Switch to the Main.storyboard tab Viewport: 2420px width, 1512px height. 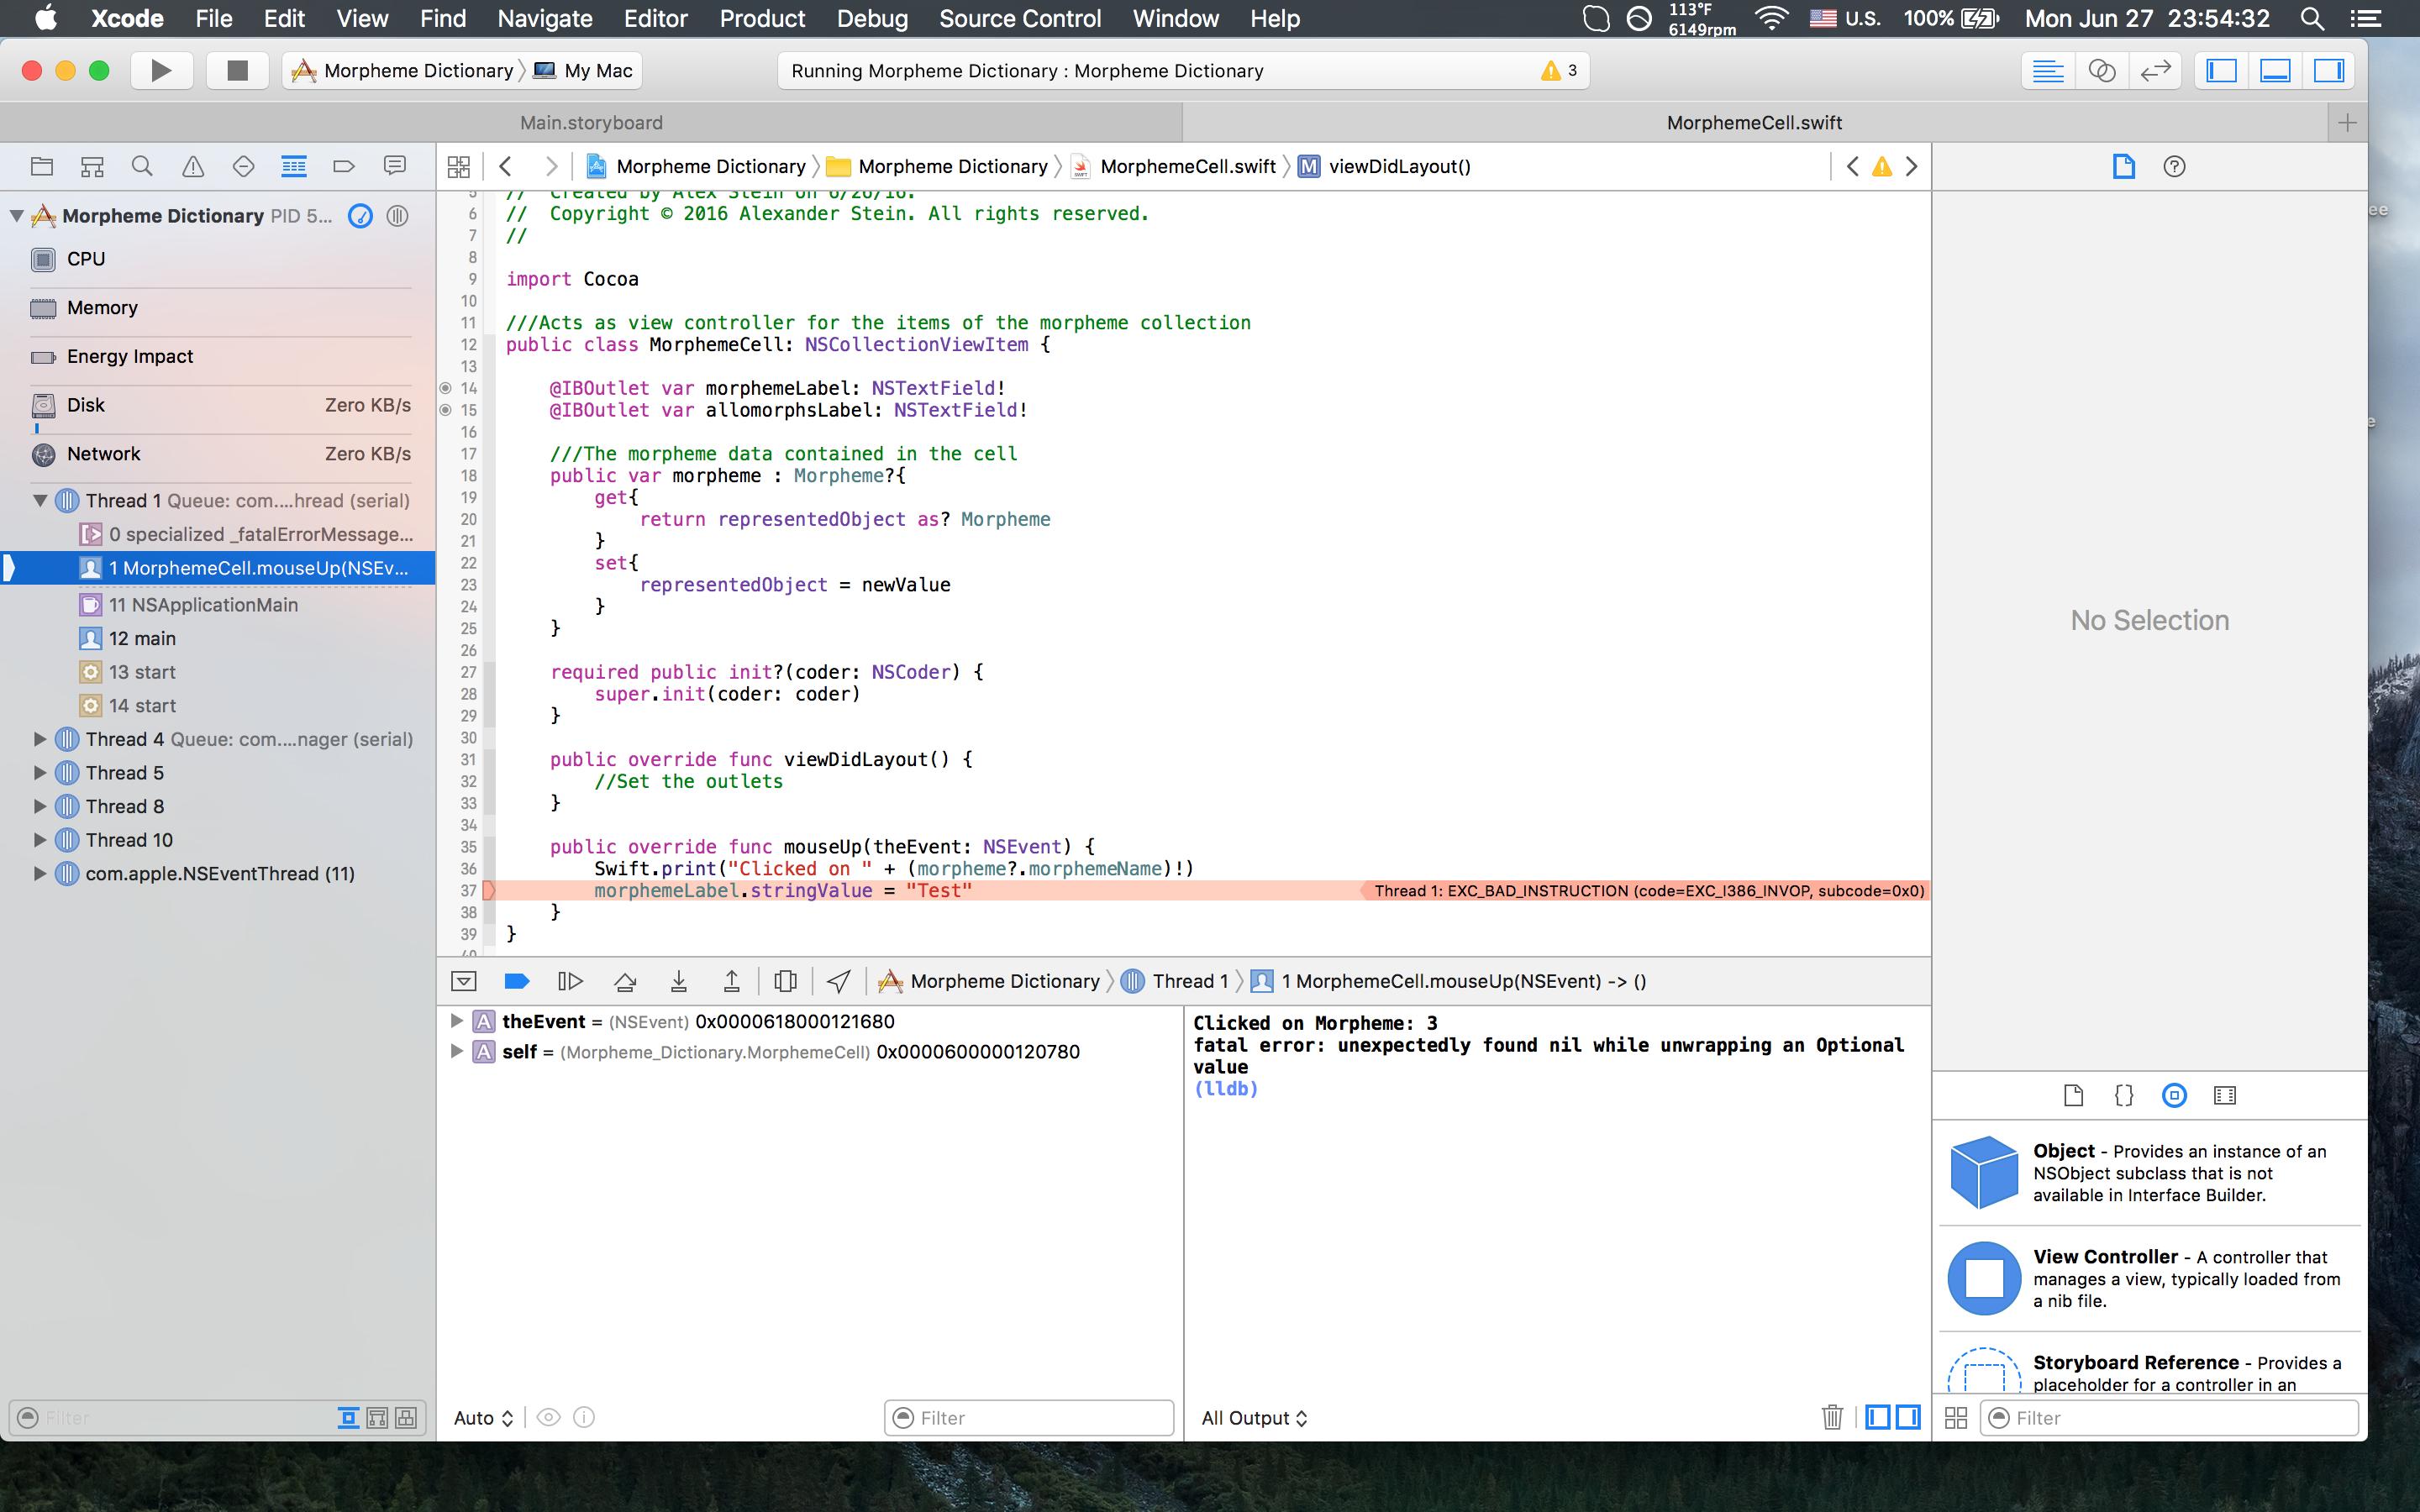point(591,123)
